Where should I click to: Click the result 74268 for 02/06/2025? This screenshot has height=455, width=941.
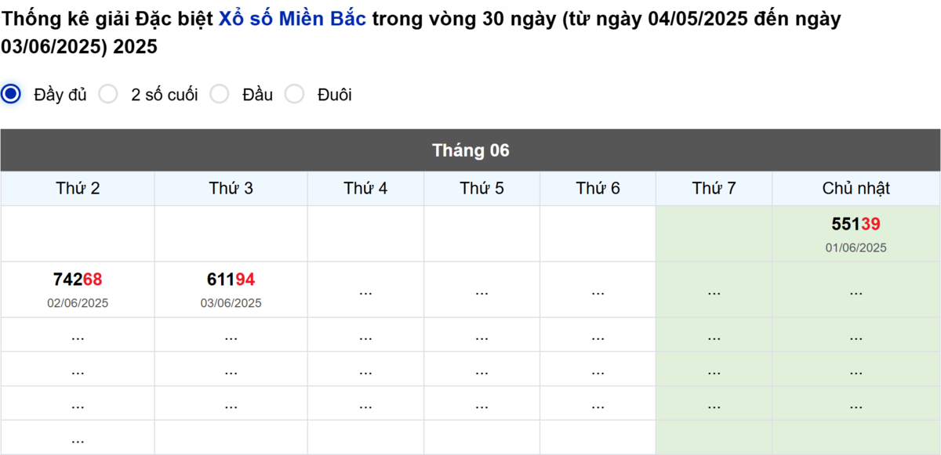[77, 279]
